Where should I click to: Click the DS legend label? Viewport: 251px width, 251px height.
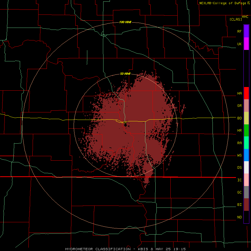(239, 168)
